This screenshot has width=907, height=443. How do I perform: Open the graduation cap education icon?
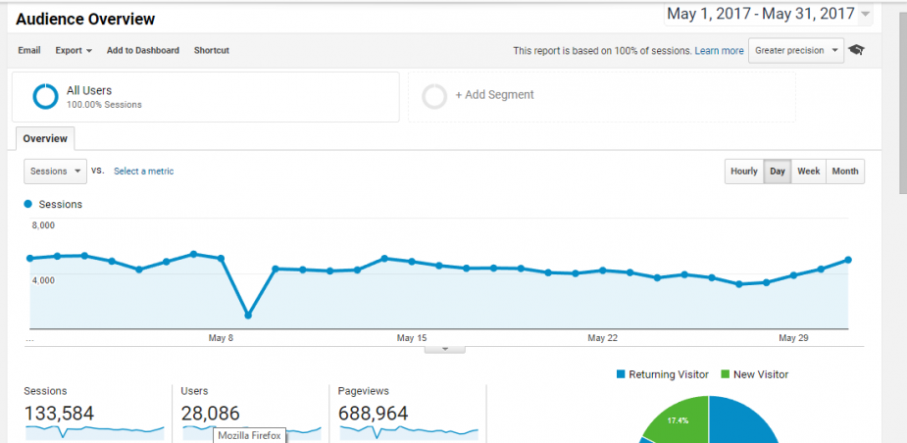[856, 50]
